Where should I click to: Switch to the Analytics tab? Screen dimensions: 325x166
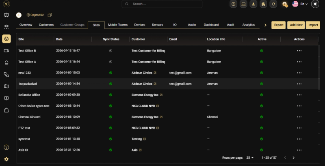pyautogui.click(x=248, y=25)
